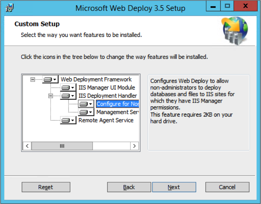Collapse the Web Deployment Framework tree node

33,79
